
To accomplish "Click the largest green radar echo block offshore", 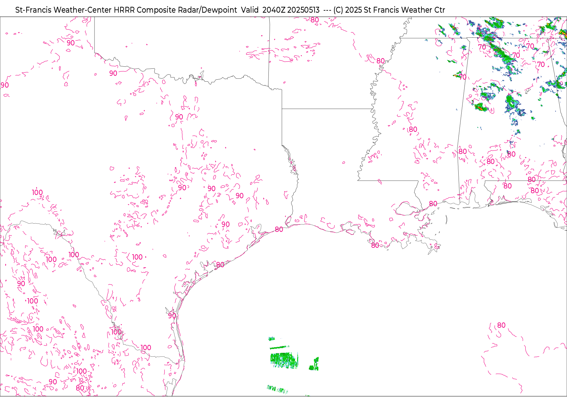I will pos(284,360).
